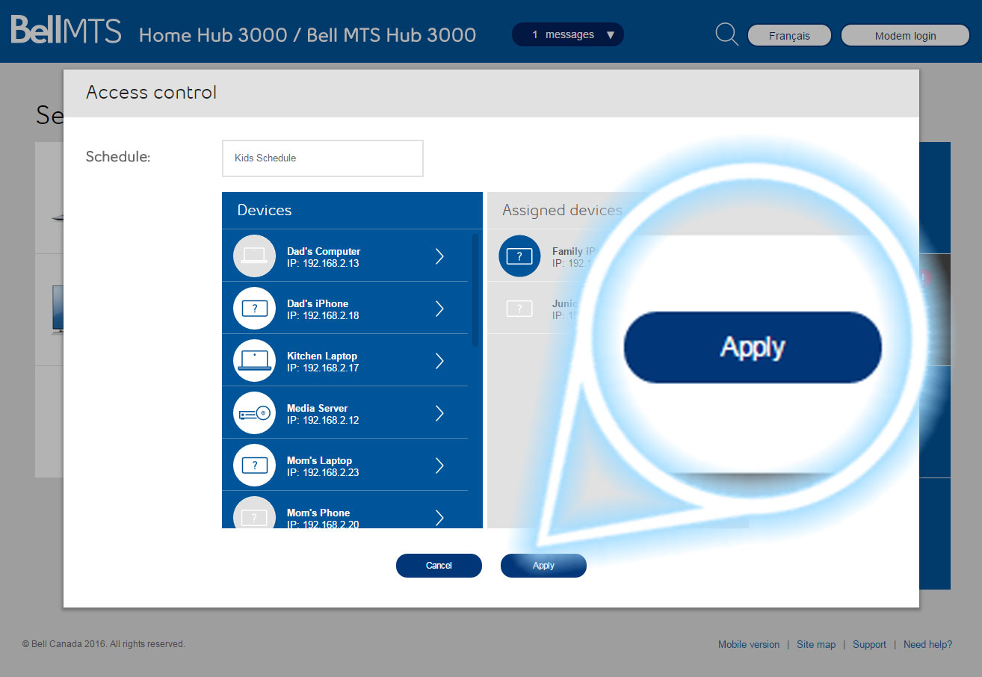Assign Mom's Phone using its chevron
The width and height of the screenshot is (982, 677).
(x=439, y=517)
